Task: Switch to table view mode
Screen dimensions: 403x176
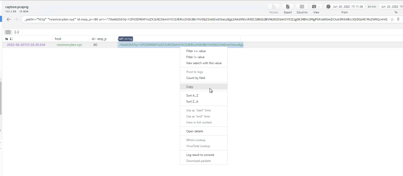Action: [8, 32]
